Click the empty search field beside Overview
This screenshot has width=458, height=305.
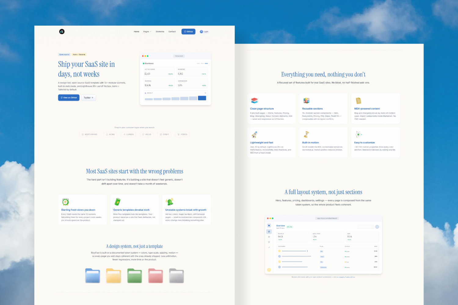click(x=365, y=227)
